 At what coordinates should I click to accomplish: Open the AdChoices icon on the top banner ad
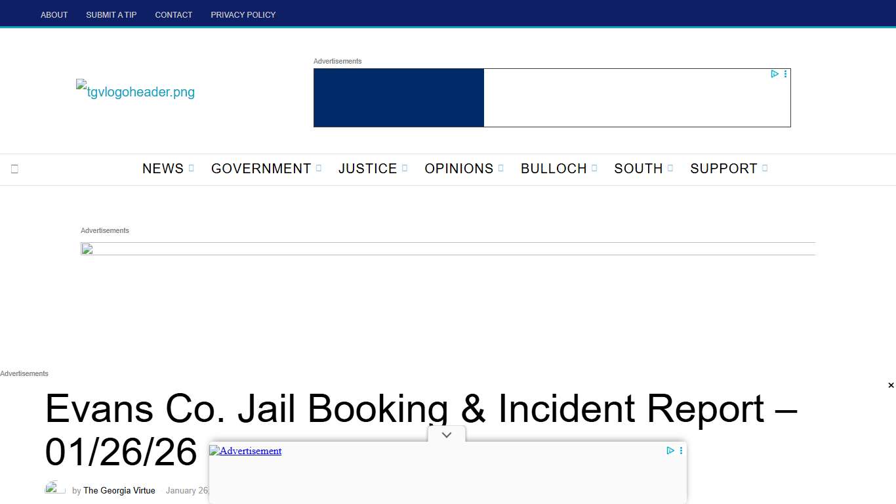coord(775,74)
